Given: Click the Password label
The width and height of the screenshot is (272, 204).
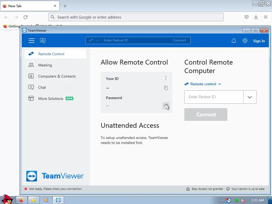Looking at the screenshot, I should [114, 98].
